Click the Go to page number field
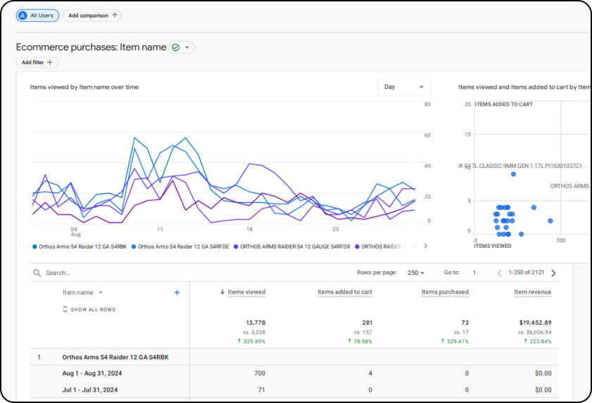Image resolution: width=592 pixels, height=403 pixels. click(474, 273)
